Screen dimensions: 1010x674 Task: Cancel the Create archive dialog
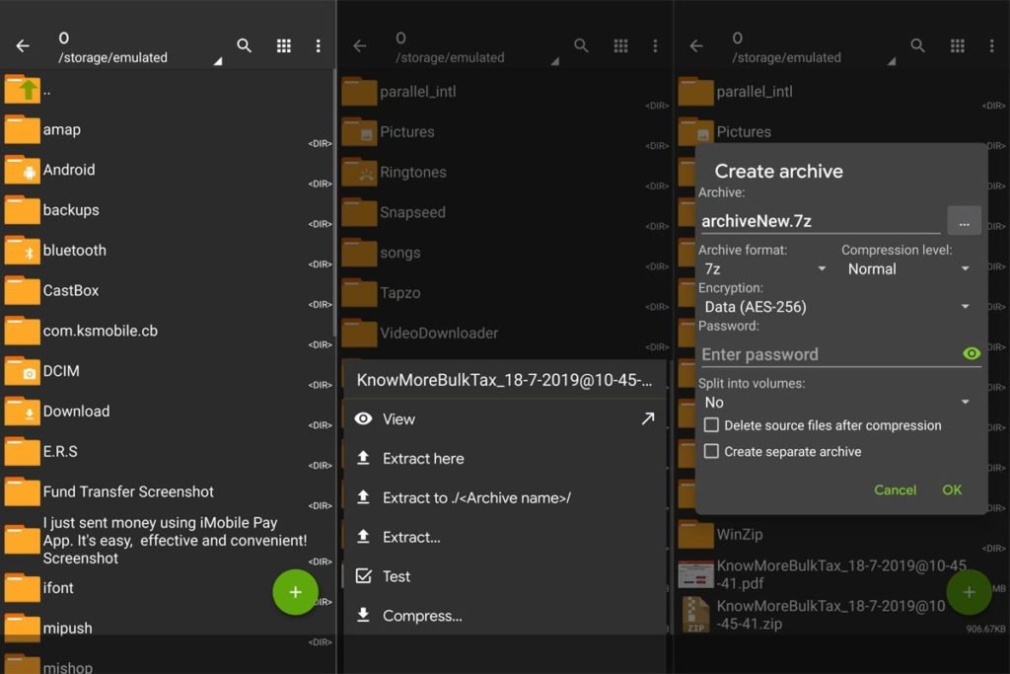(x=895, y=489)
